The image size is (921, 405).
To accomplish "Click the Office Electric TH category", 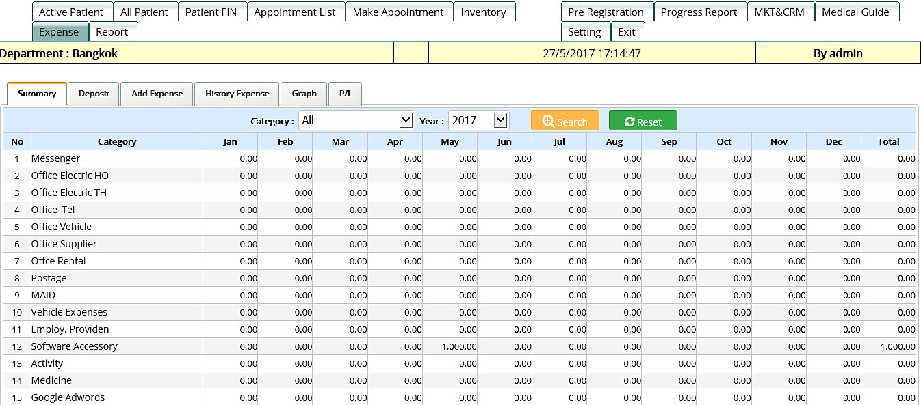I will pos(69,193).
